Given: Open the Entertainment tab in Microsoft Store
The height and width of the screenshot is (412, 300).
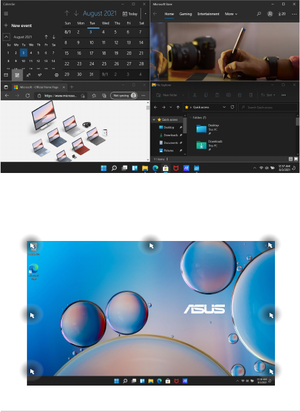Looking at the screenshot, I should click(208, 14).
